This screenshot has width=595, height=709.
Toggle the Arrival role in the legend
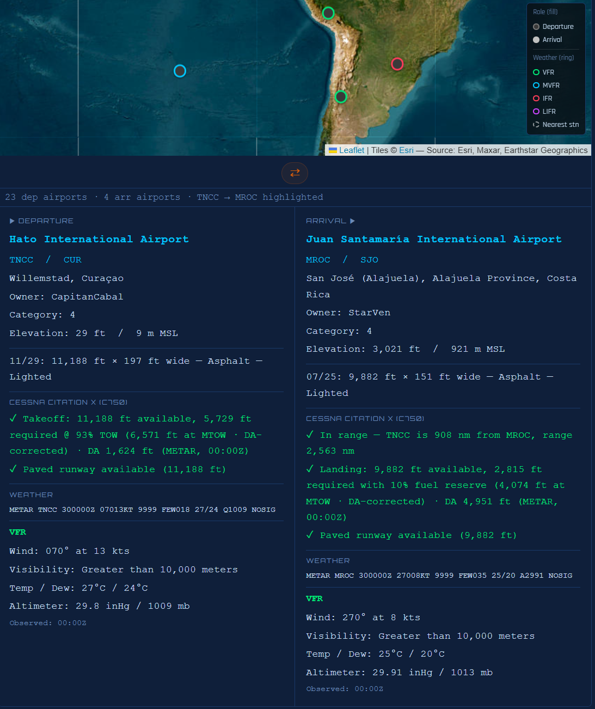coord(551,40)
